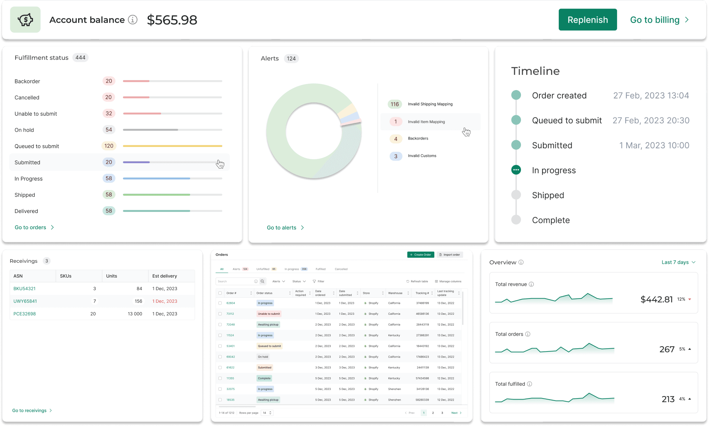Click the orders search magnifier icon

(263, 282)
